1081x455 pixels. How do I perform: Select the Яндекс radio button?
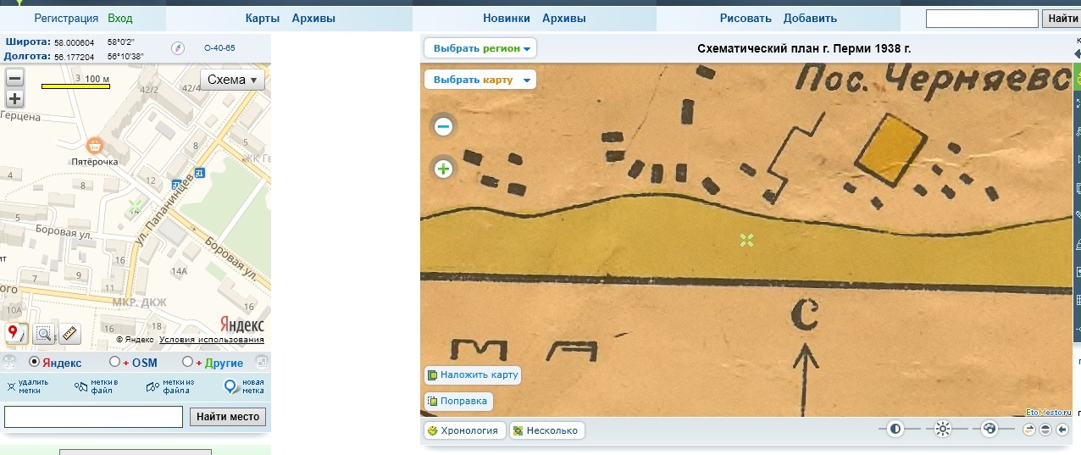(x=35, y=363)
